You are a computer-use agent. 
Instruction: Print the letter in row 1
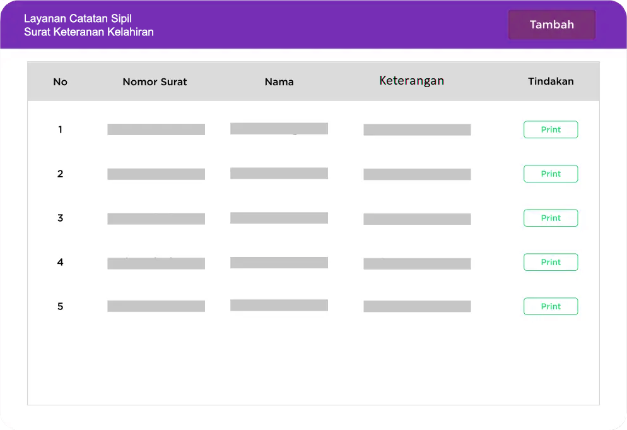tap(550, 129)
